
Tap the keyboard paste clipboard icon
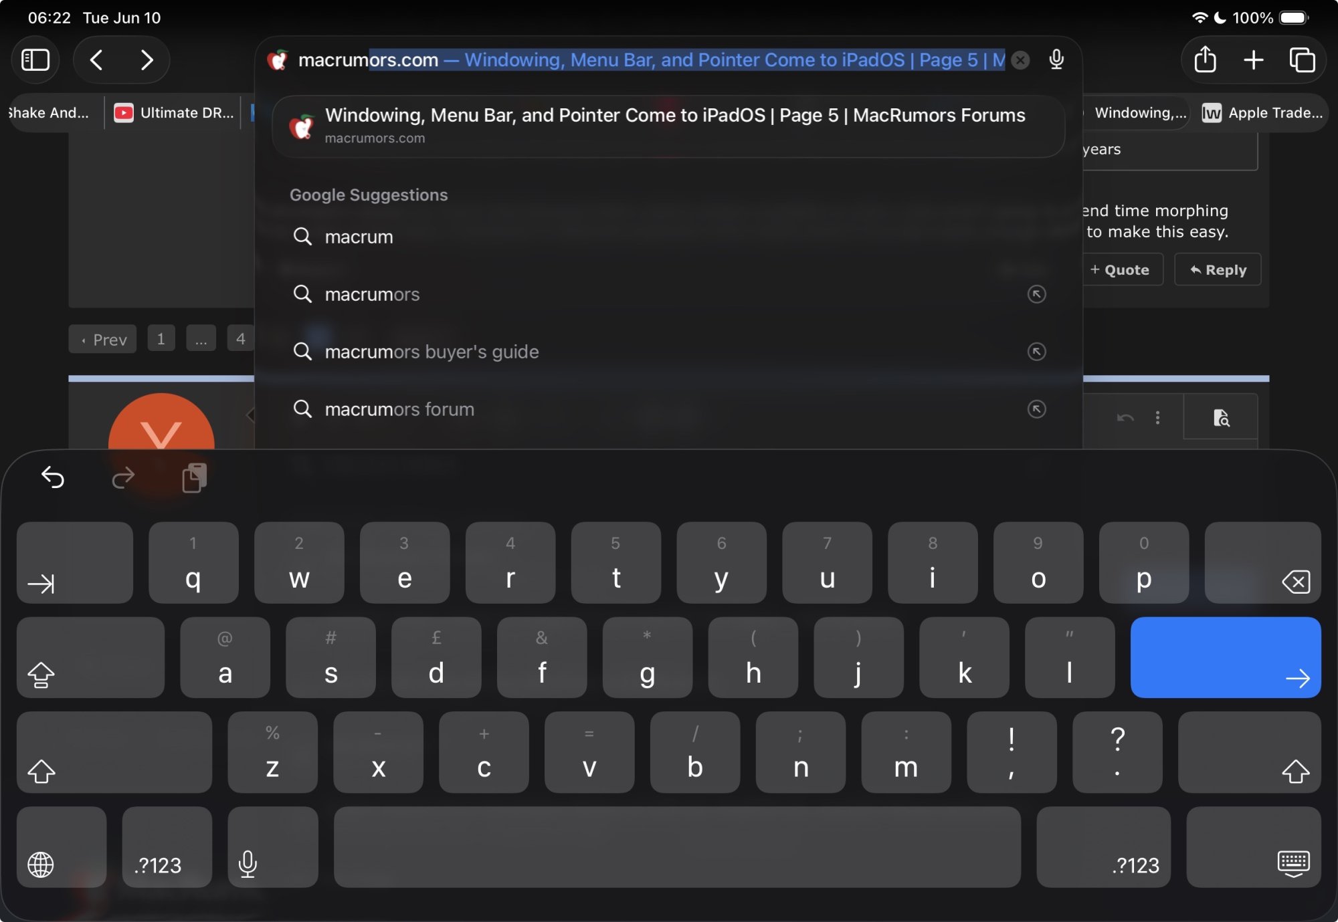[x=194, y=477]
